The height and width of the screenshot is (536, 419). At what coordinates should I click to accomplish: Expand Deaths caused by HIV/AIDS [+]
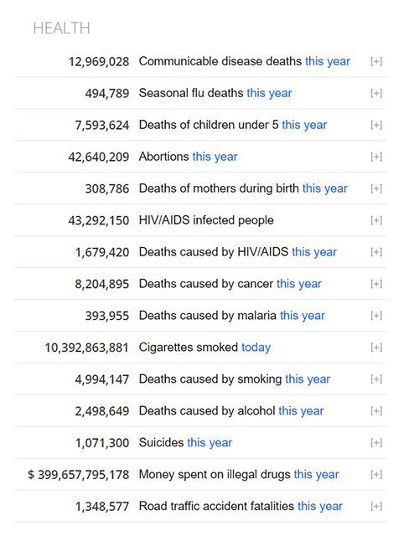point(376,252)
